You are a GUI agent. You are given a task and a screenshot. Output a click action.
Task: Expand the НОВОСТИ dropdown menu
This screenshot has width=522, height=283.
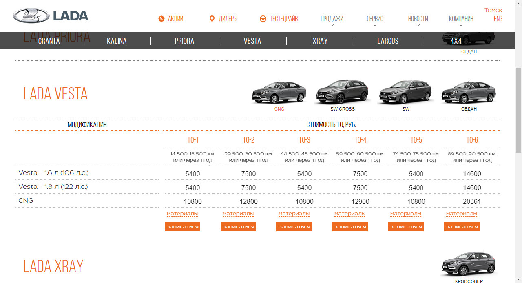[x=418, y=19]
